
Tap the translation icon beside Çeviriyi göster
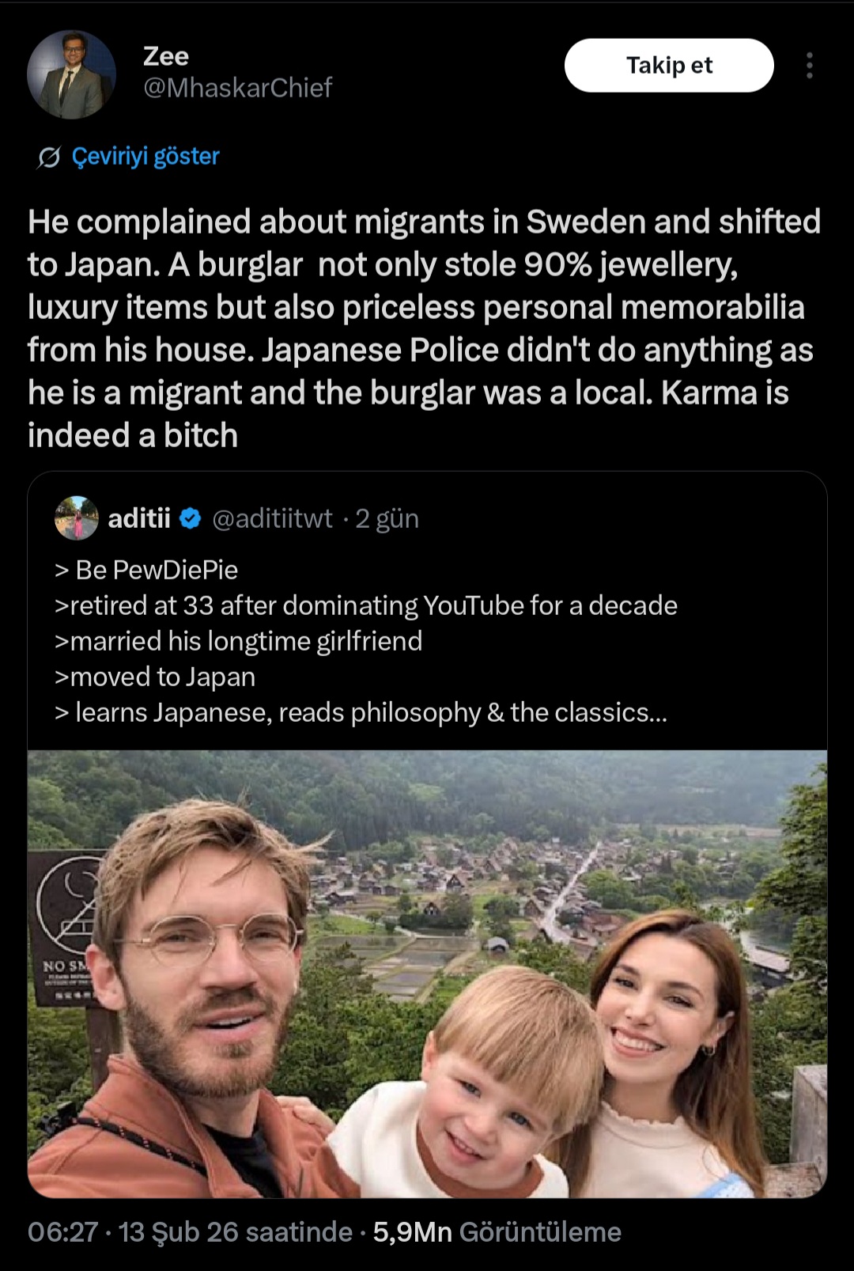point(48,157)
